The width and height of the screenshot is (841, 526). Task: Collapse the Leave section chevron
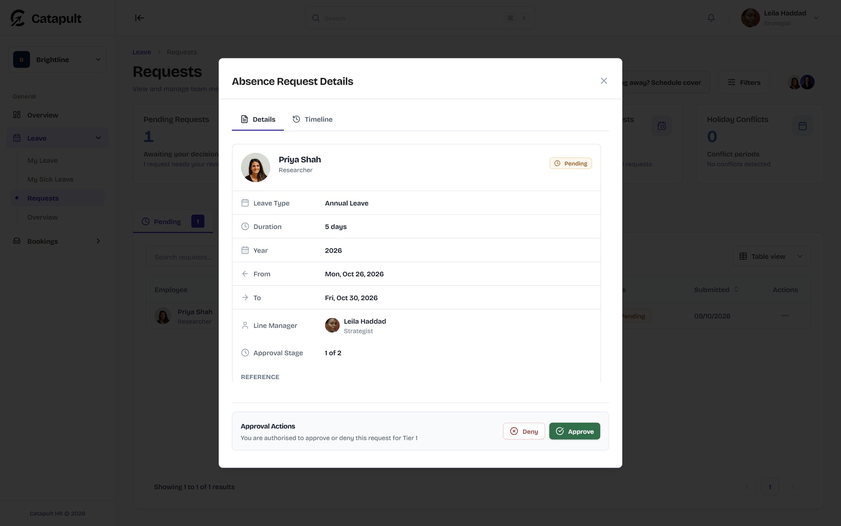click(x=98, y=138)
